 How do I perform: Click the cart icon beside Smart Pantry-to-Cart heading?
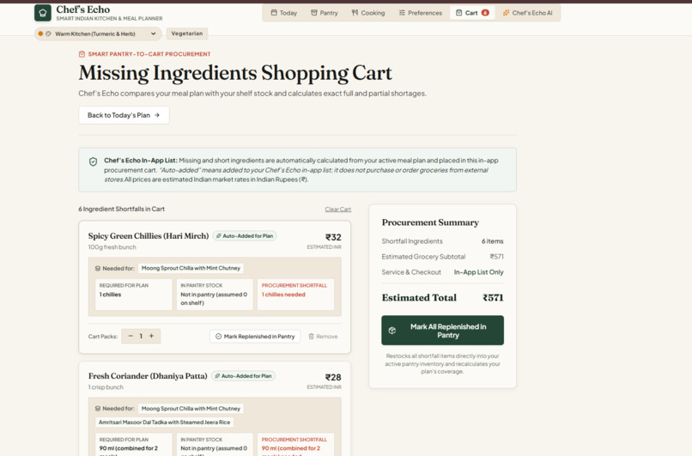pos(82,54)
